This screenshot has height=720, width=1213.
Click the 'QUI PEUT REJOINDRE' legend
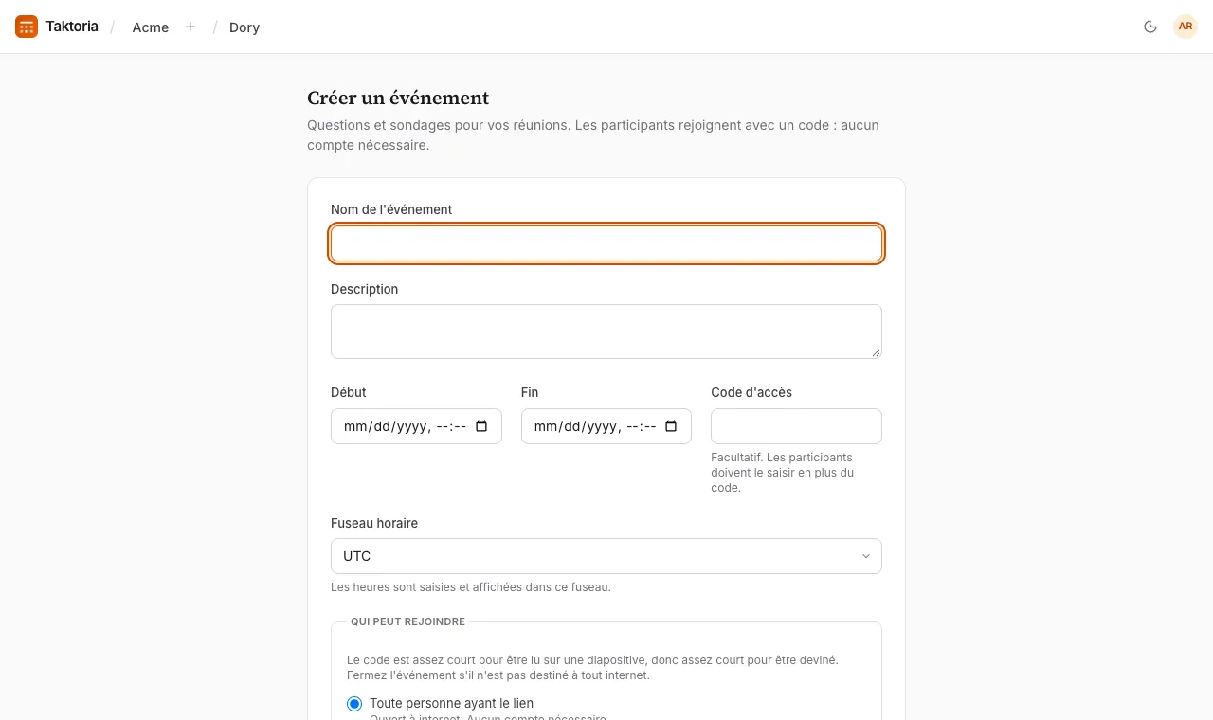coord(407,621)
